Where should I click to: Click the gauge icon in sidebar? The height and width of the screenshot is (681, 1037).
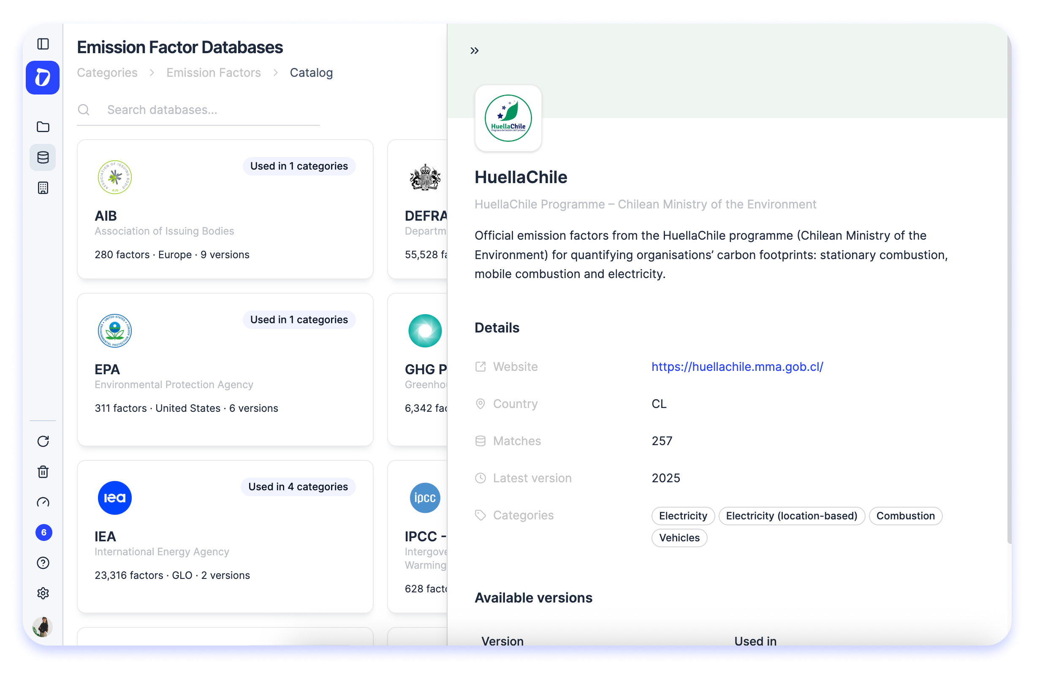(43, 503)
